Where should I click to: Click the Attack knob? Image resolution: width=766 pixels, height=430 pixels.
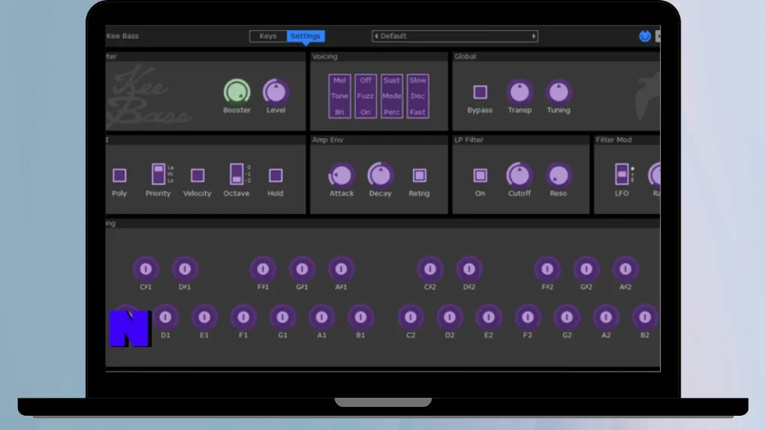341,175
